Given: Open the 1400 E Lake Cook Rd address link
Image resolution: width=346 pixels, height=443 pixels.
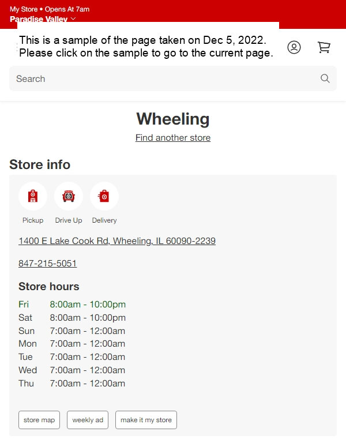Looking at the screenshot, I should 117,241.
